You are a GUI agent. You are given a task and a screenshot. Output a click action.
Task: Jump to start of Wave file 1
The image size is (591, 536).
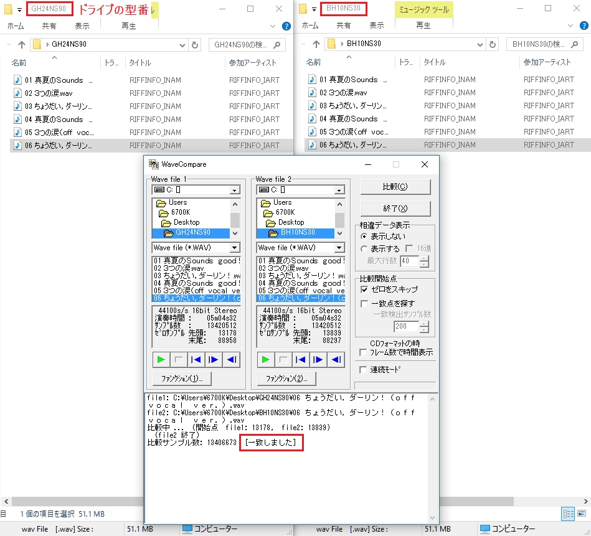pyautogui.click(x=196, y=360)
